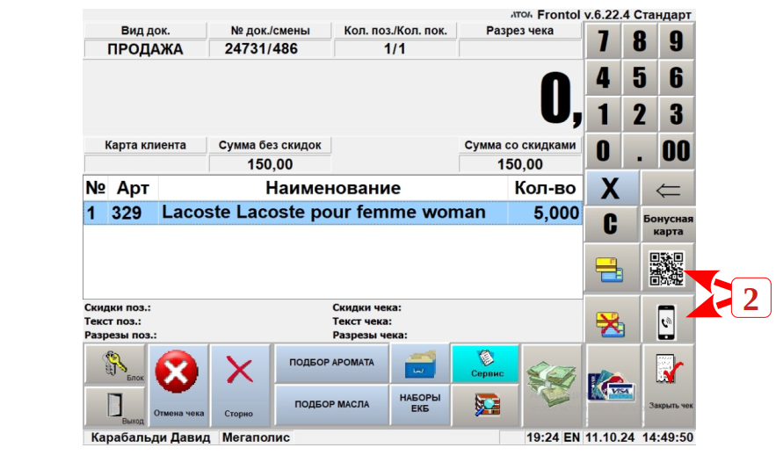Tap the keypad digit 2

640,114
